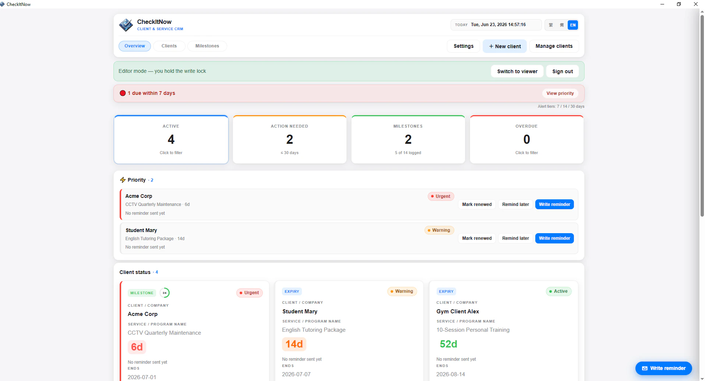This screenshot has height=381, width=705.
Task: Select the EN language option
Action: [573, 25]
